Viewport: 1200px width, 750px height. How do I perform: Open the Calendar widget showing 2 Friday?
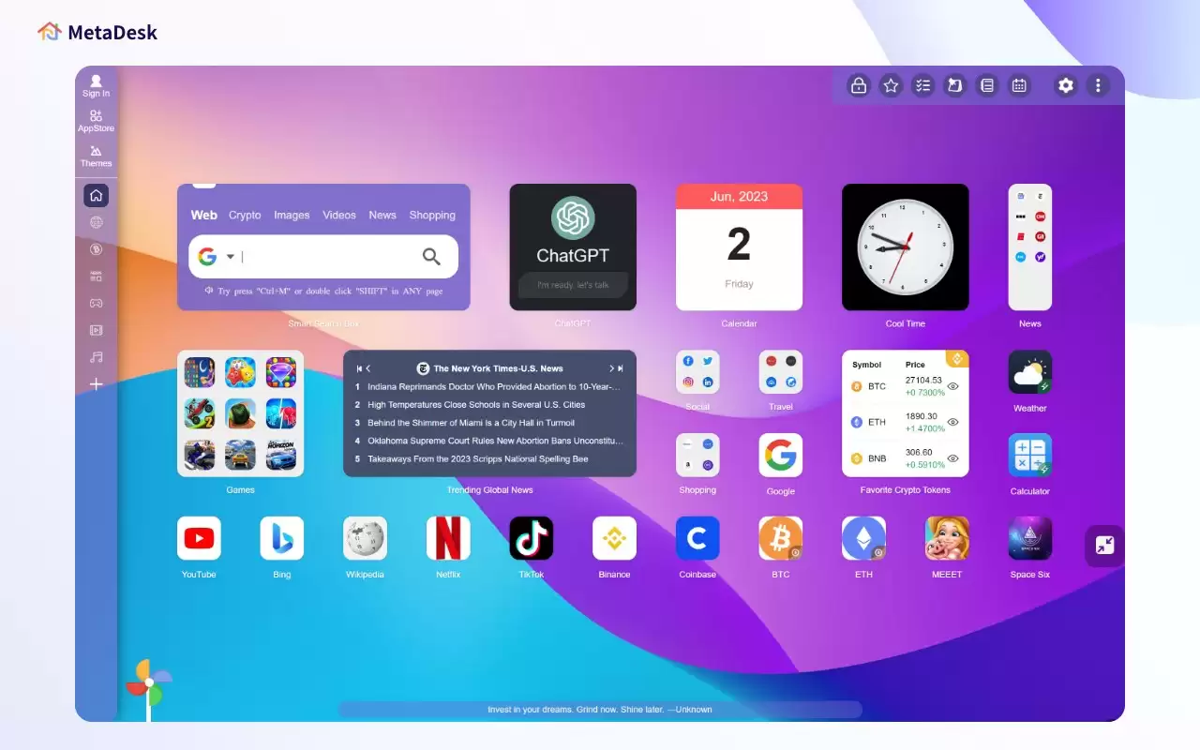coord(739,247)
